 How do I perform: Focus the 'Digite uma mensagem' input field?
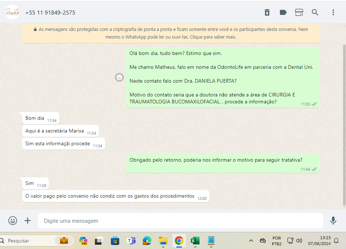point(180,221)
